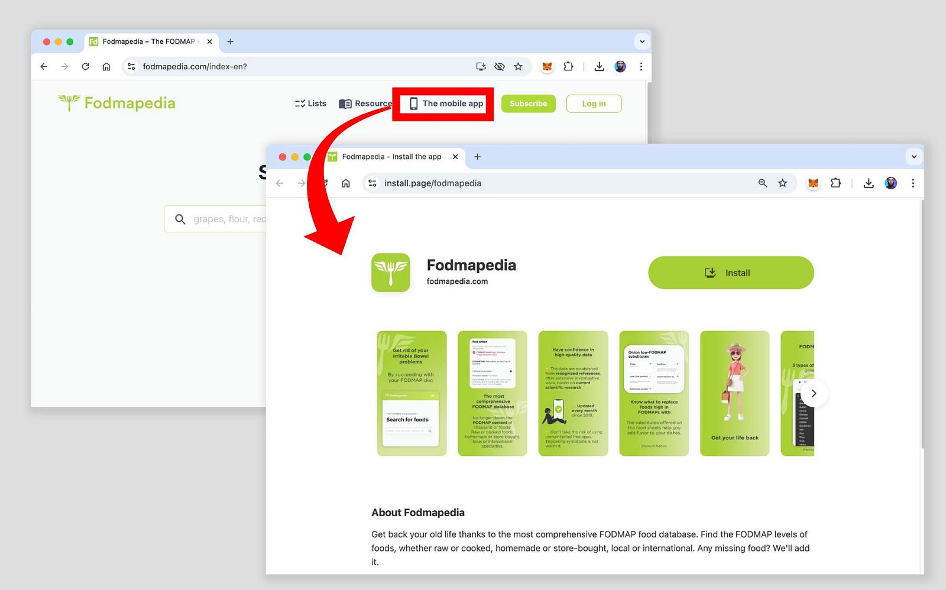Viewport: 946px width, 590px height.
Task: Open home page in the back browser window
Action: (x=106, y=67)
